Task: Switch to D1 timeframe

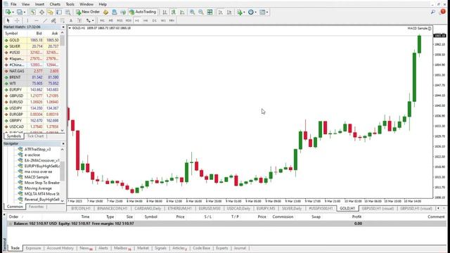Action: (x=155, y=20)
